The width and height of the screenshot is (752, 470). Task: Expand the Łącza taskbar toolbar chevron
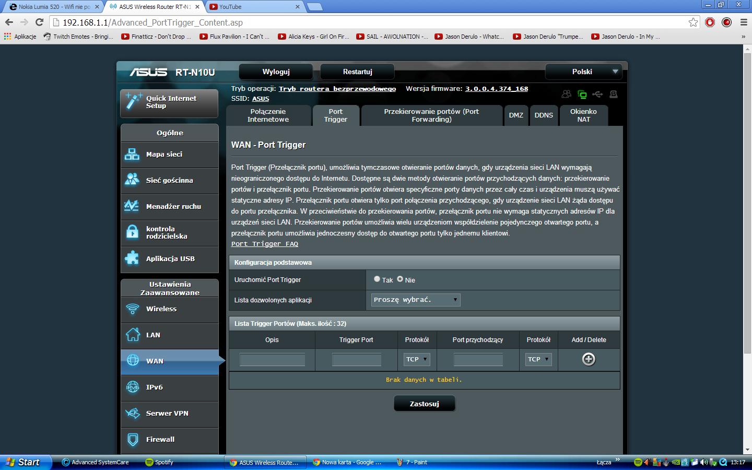[x=618, y=460]
